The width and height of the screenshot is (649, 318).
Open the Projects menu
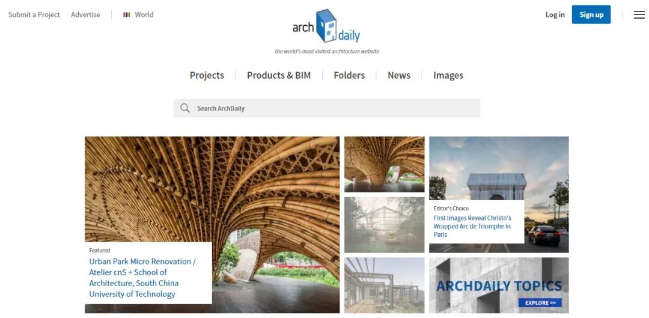[x=207, y=75]
